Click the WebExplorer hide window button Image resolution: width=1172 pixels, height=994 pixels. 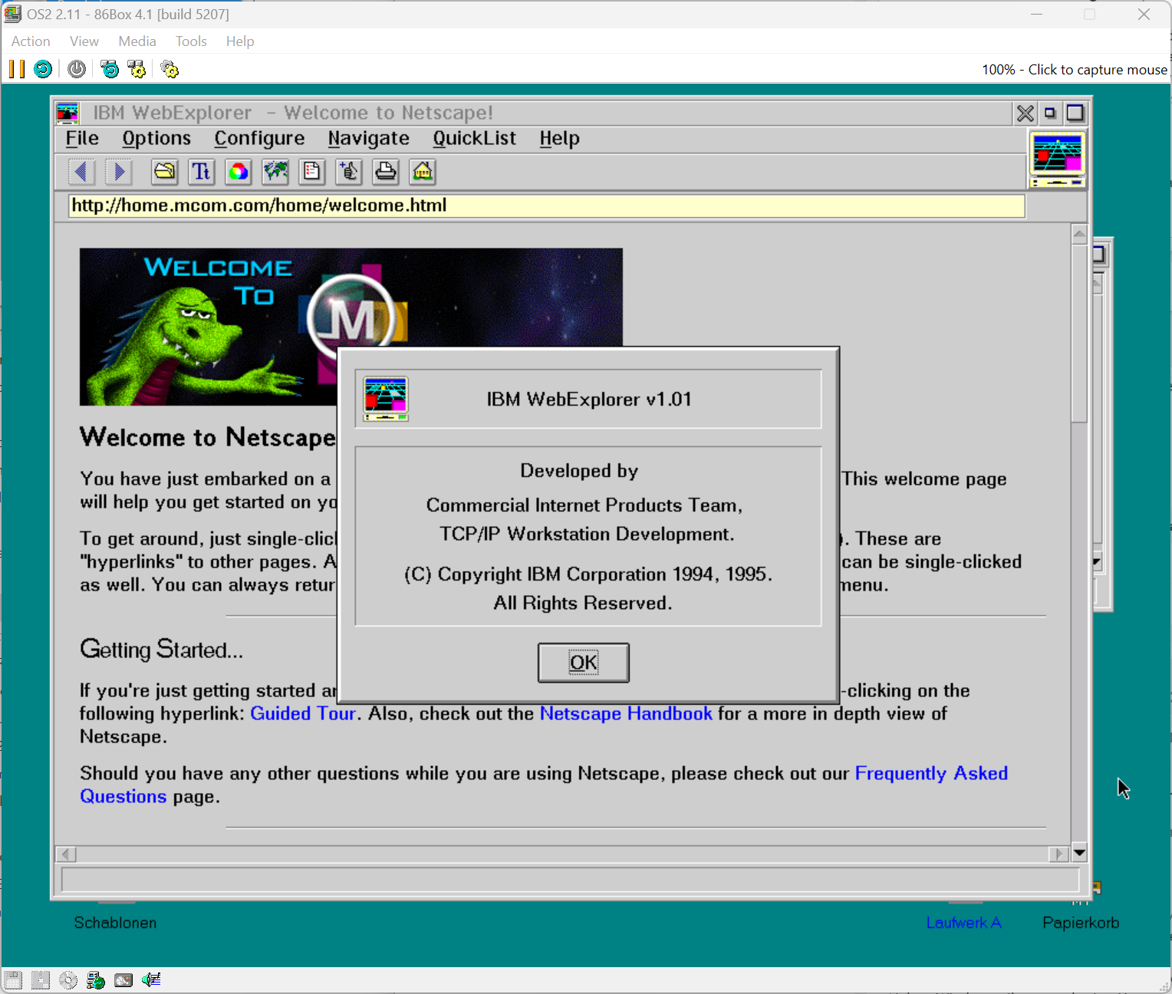point(1050,114)
